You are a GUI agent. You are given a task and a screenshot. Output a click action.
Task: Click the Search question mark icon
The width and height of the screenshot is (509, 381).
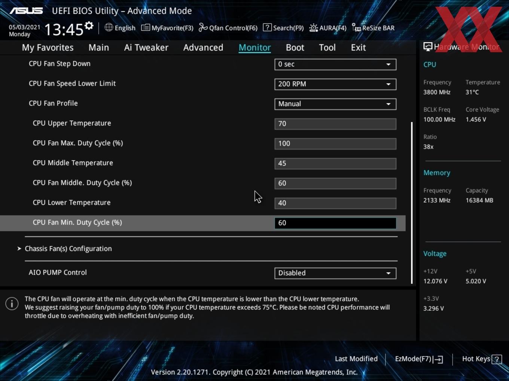click(x=267, y=27)
